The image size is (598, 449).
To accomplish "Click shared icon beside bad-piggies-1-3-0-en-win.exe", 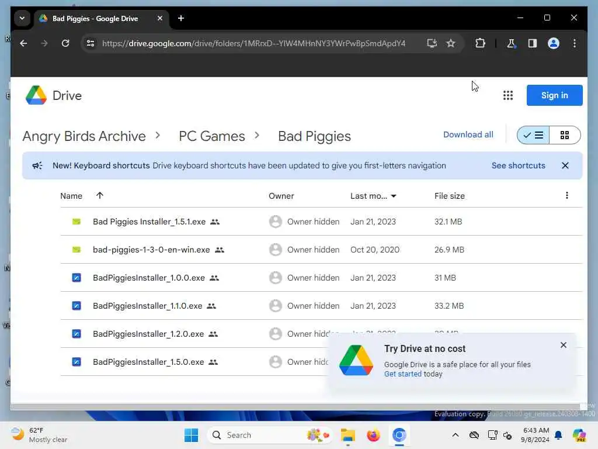I will pyautogui.click(x=220, y=250).
